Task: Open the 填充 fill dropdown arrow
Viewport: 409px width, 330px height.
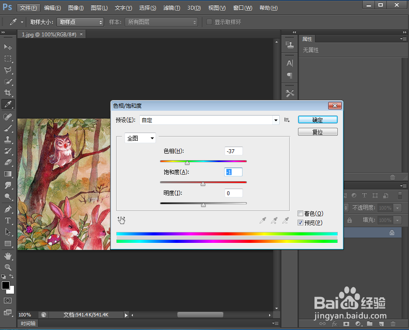Action: (398, 220)
